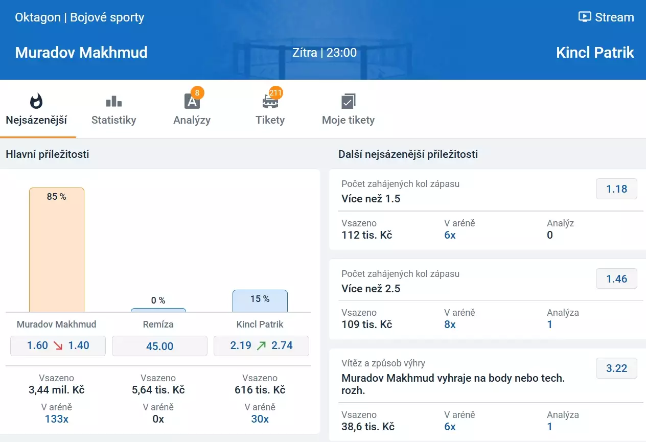Click the flame icon for Nejsázenější
This screenshot has height=442, width=646.
[36, 101]
